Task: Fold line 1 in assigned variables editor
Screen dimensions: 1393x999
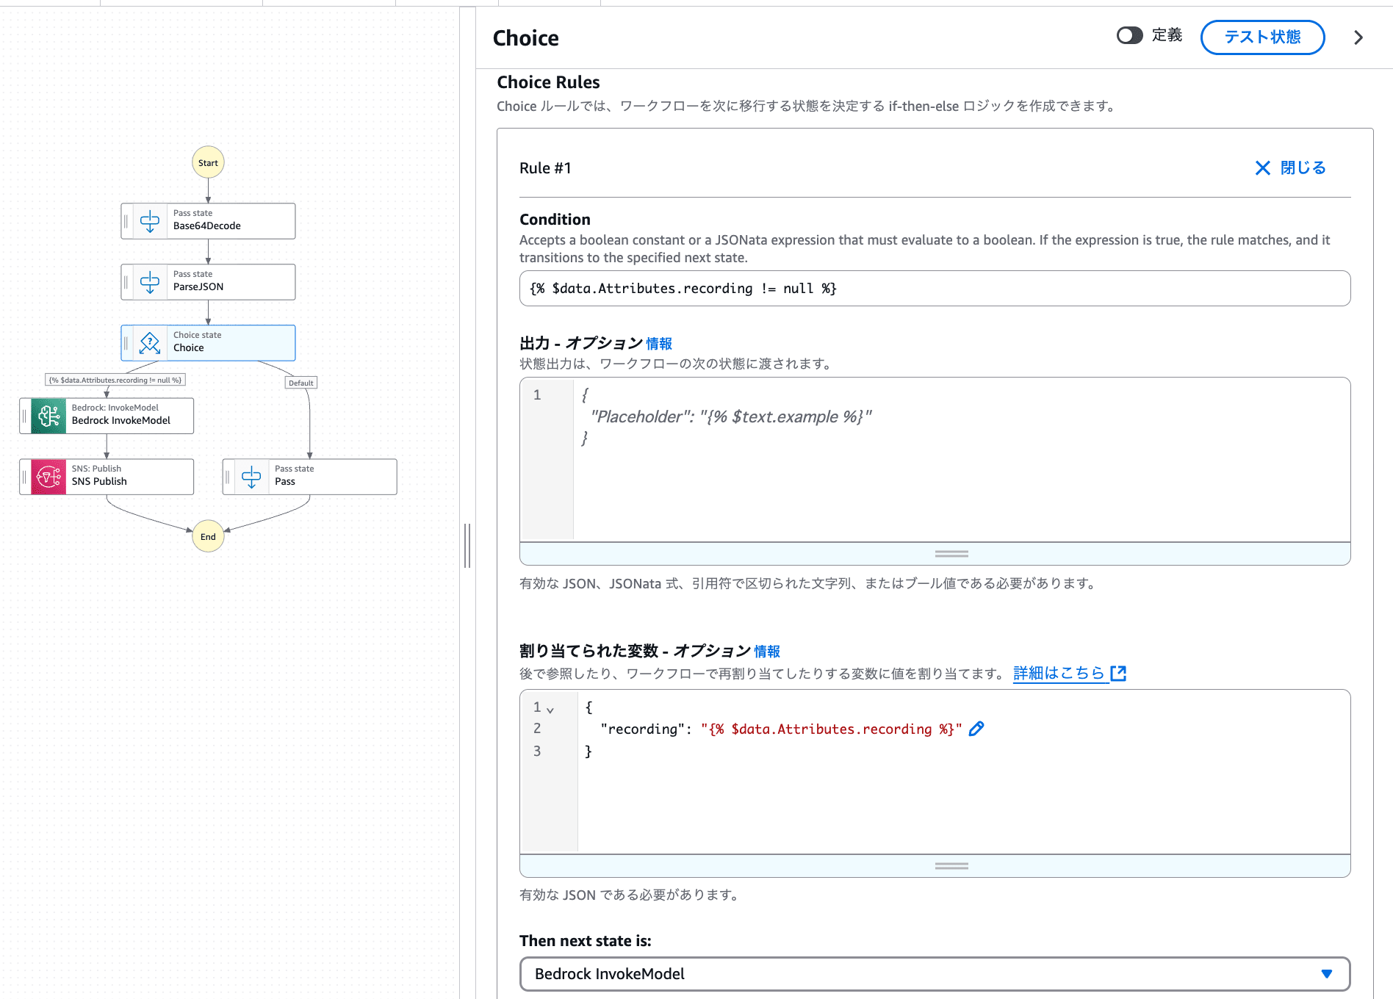Action: 550,710
